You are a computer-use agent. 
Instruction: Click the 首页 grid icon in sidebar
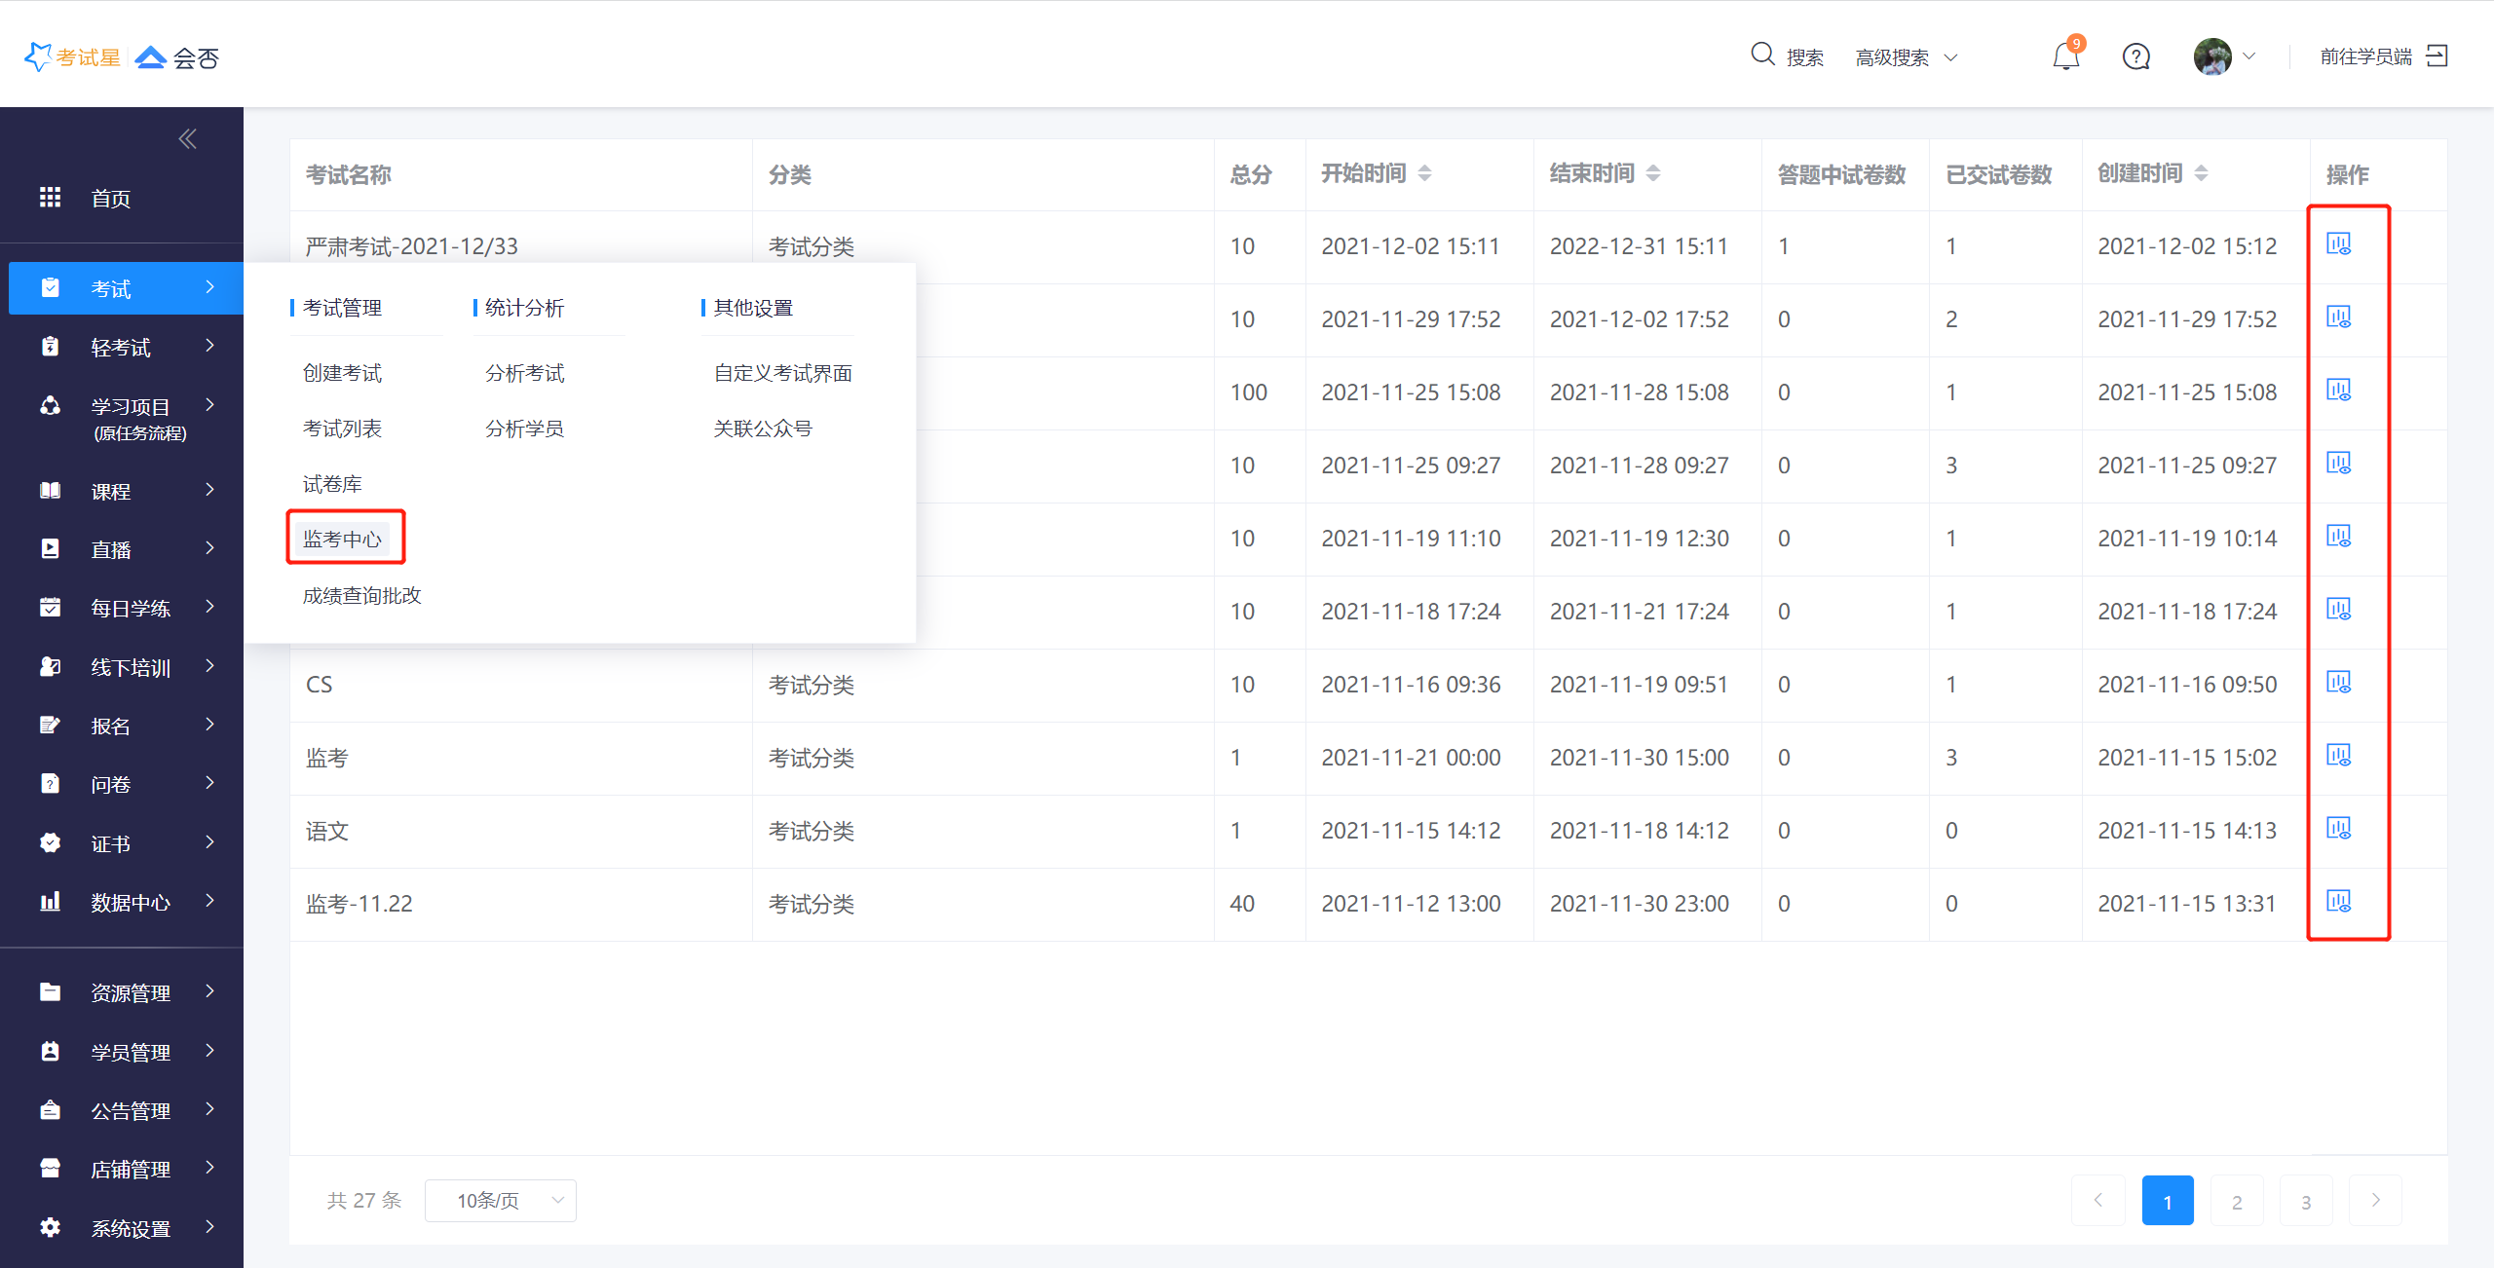pyautogui.click(x=50, y=198)
